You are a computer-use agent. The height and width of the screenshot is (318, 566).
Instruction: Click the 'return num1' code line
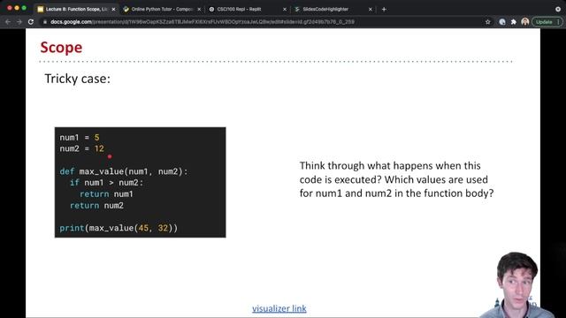click(x=106, y=194)
